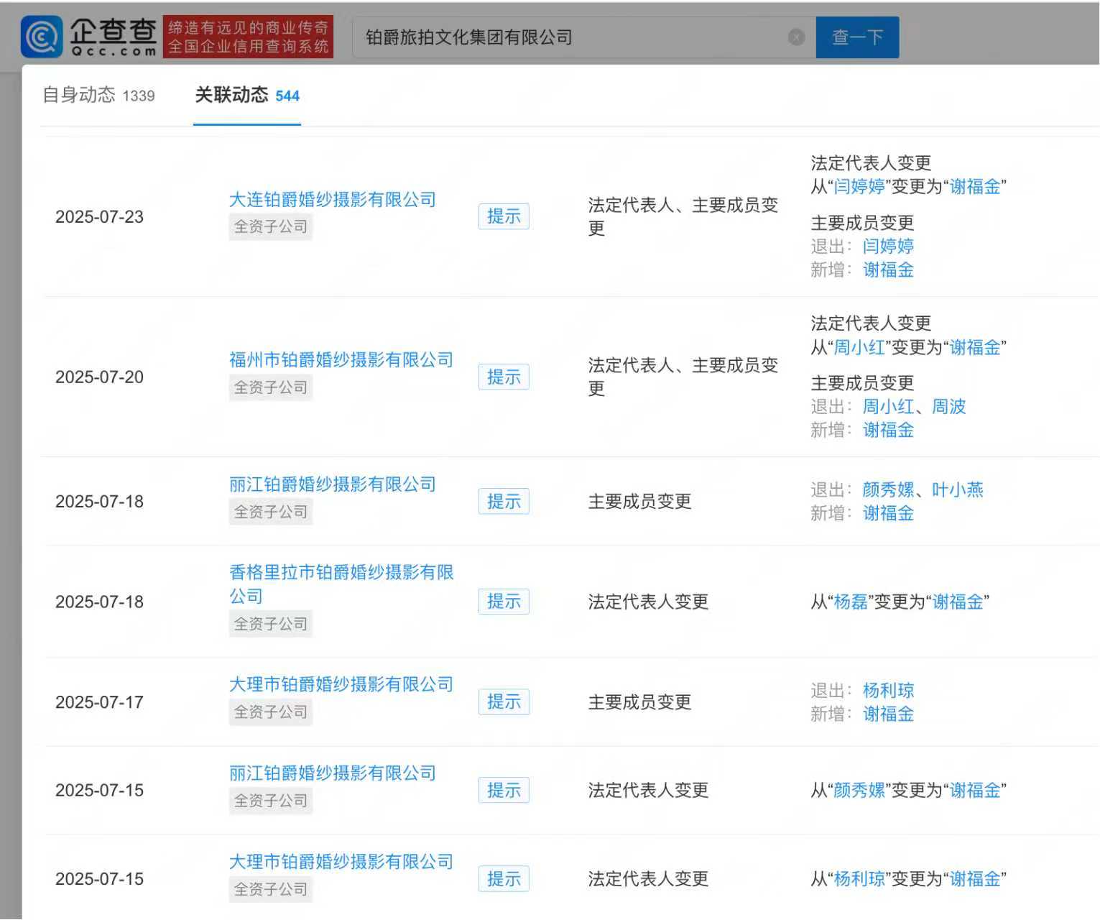Click 提示 tag in 福州市铂爵 row

click(x=504, y=377)
